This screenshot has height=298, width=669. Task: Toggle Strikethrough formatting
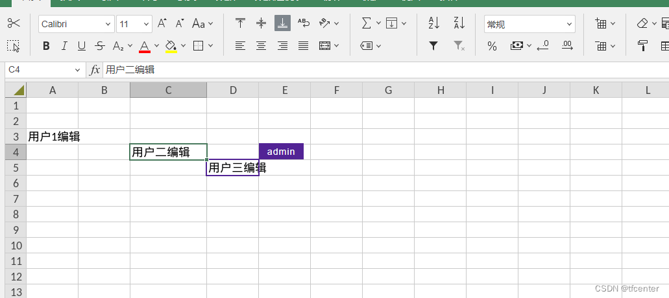(100, 46)
